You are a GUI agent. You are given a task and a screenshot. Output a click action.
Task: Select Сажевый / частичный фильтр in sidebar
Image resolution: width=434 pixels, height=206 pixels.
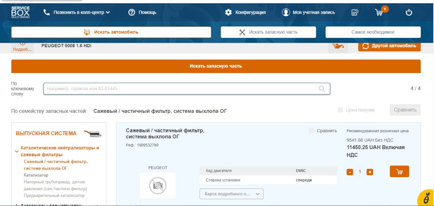56,165
